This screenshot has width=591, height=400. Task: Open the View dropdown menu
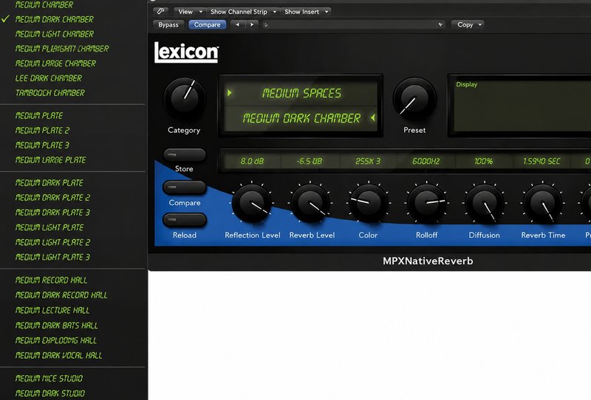tap(190, 12)
